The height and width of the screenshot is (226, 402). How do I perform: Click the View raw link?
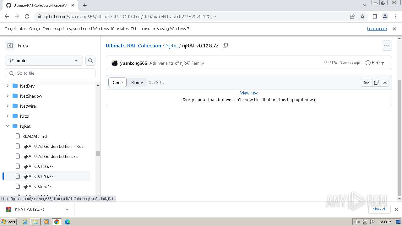pos(249,93)
